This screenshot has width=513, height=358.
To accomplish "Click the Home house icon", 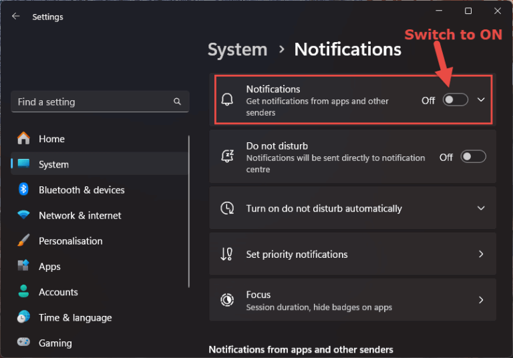I will pos(23,138).
